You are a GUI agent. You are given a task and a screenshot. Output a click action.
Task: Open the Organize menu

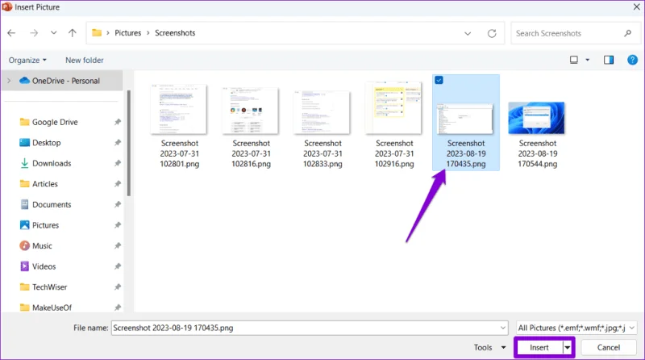point(27,61)
